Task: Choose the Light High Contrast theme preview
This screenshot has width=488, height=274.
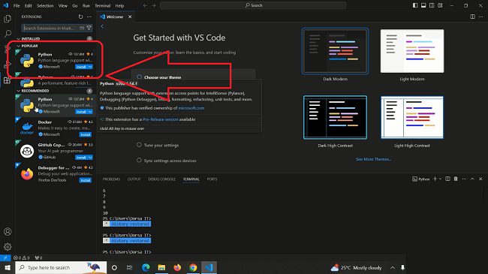Action: coord(412,117)
